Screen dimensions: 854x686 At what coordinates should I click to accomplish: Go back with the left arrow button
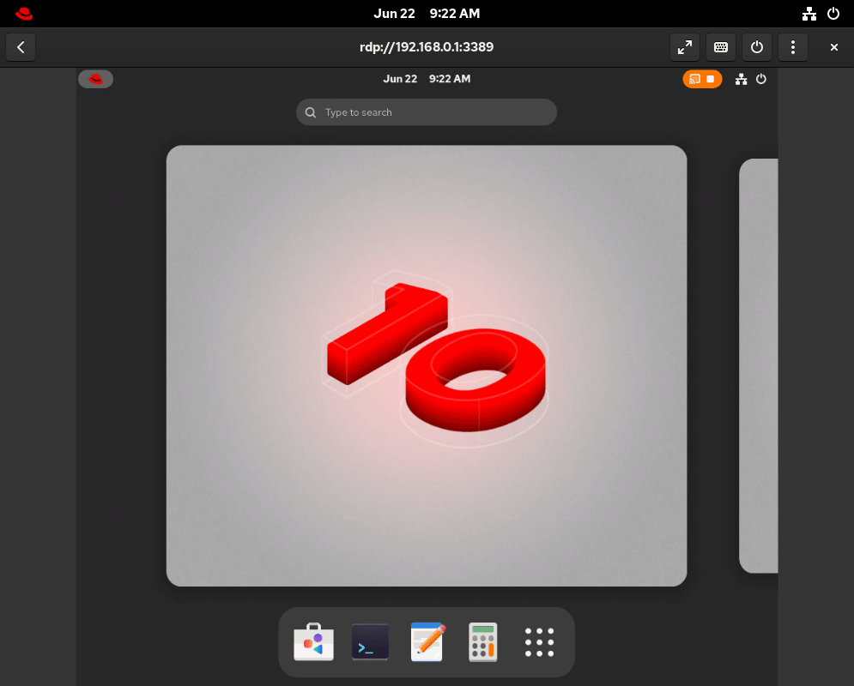[x=21, y=47]
